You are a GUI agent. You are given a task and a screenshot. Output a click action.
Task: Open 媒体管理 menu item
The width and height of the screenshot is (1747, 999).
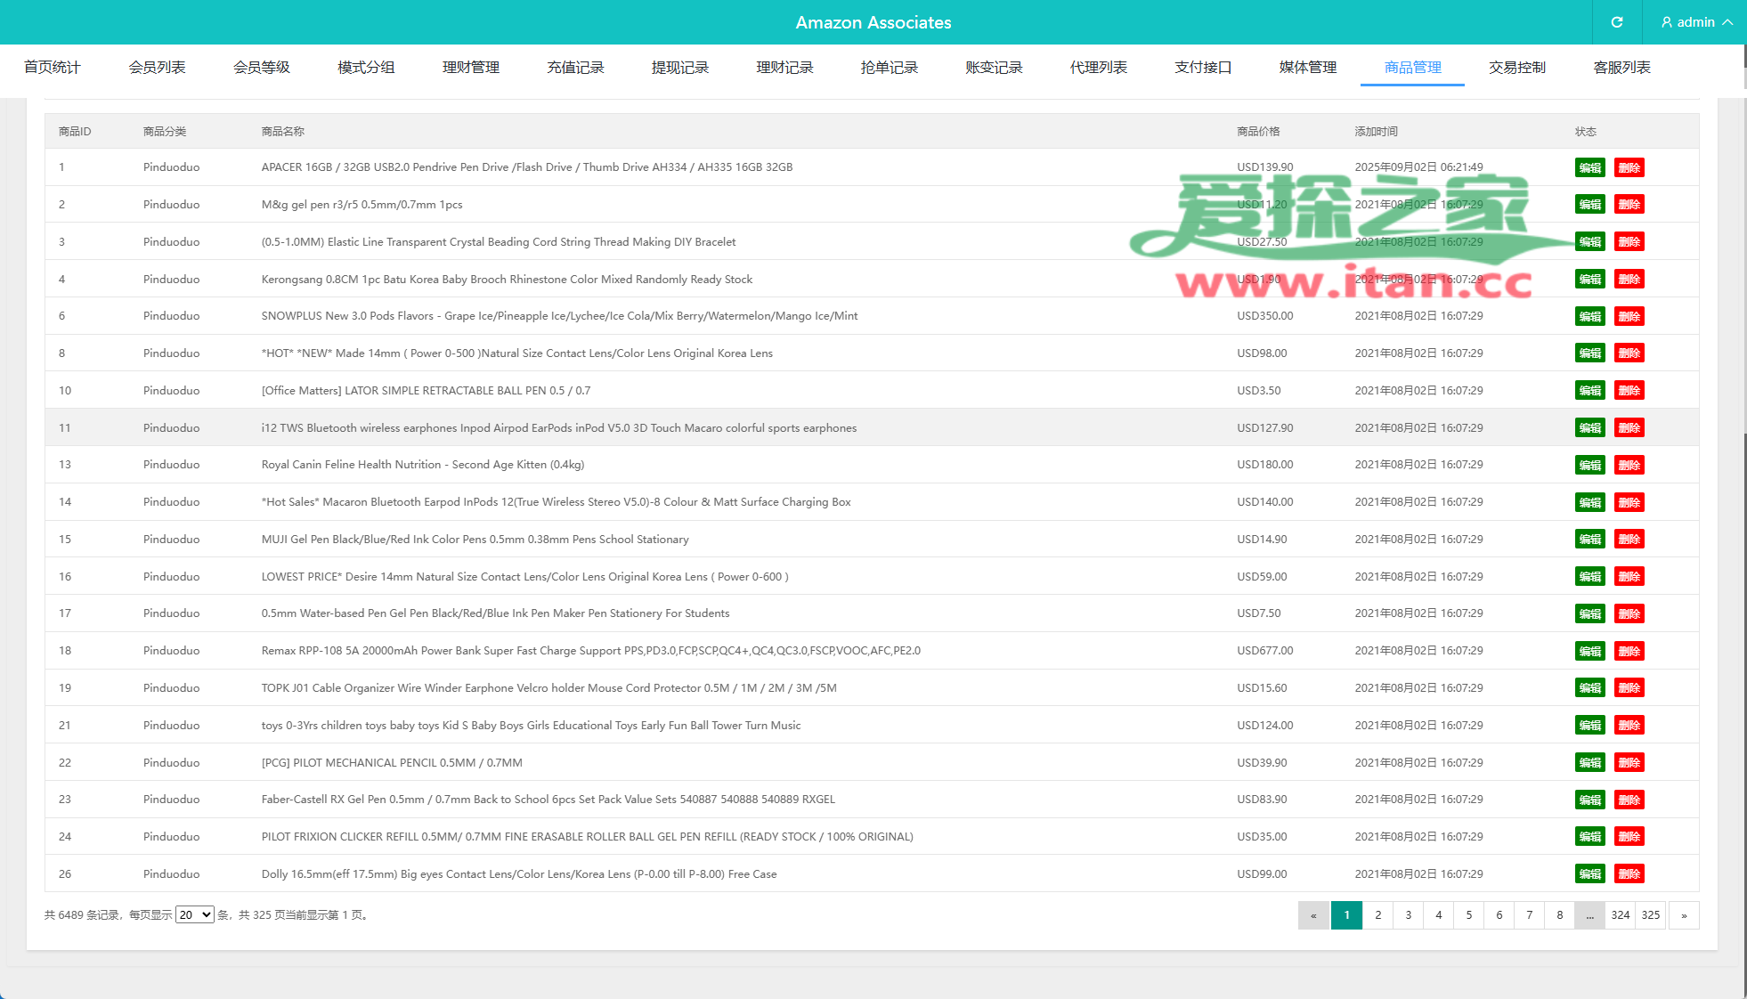(x=1308, y=68)
